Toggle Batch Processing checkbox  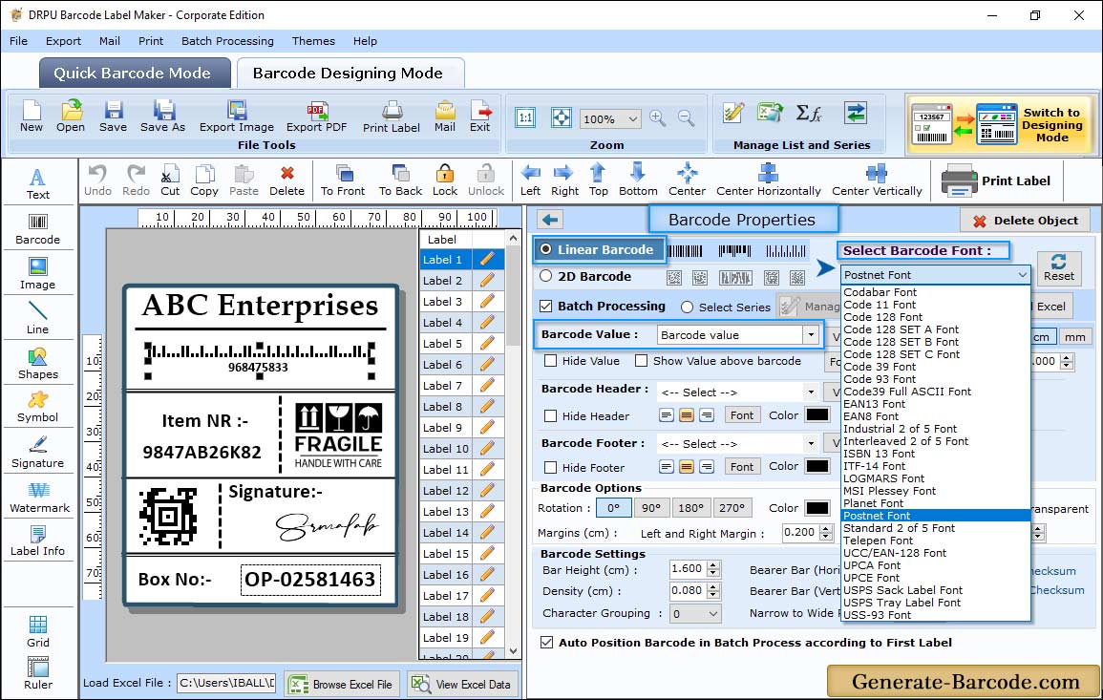[x=546, y=306]
